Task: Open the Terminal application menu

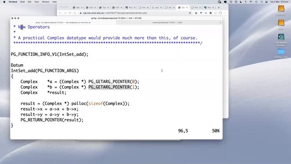Action: (x=13, y=2)
